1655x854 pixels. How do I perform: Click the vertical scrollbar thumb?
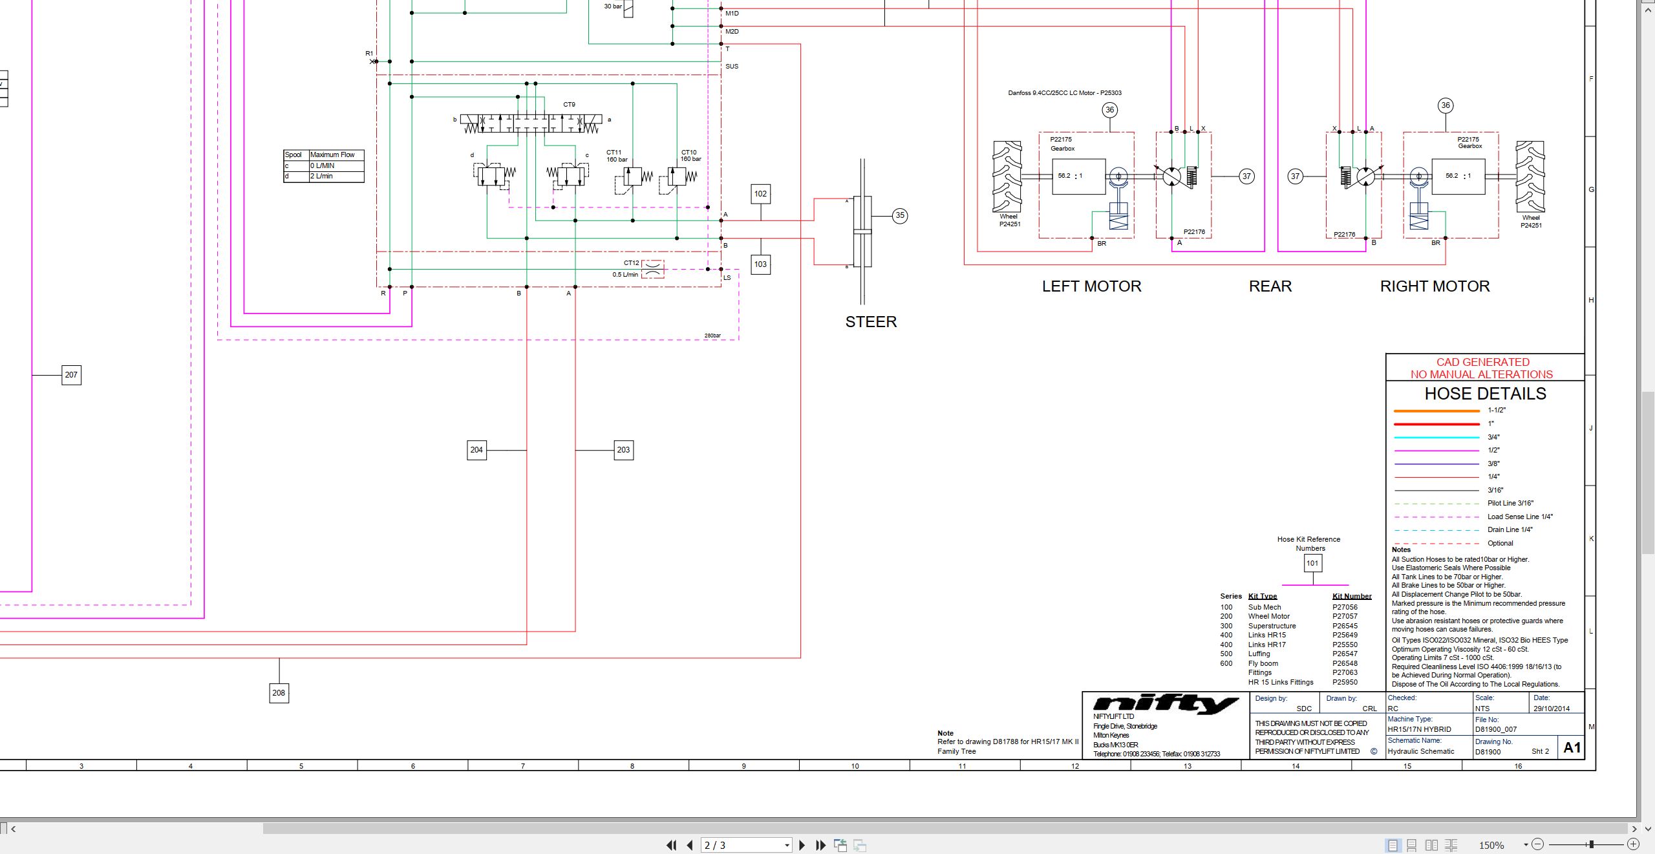pyautogui.click(x=1648, y=472)
